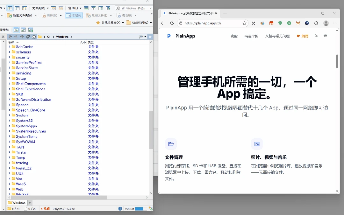Image resolution: width=344 pixels, height=215 pixels.
Task: Click the Home icon in the path bar
Action: pyautogui.click(x=34, y=37)
